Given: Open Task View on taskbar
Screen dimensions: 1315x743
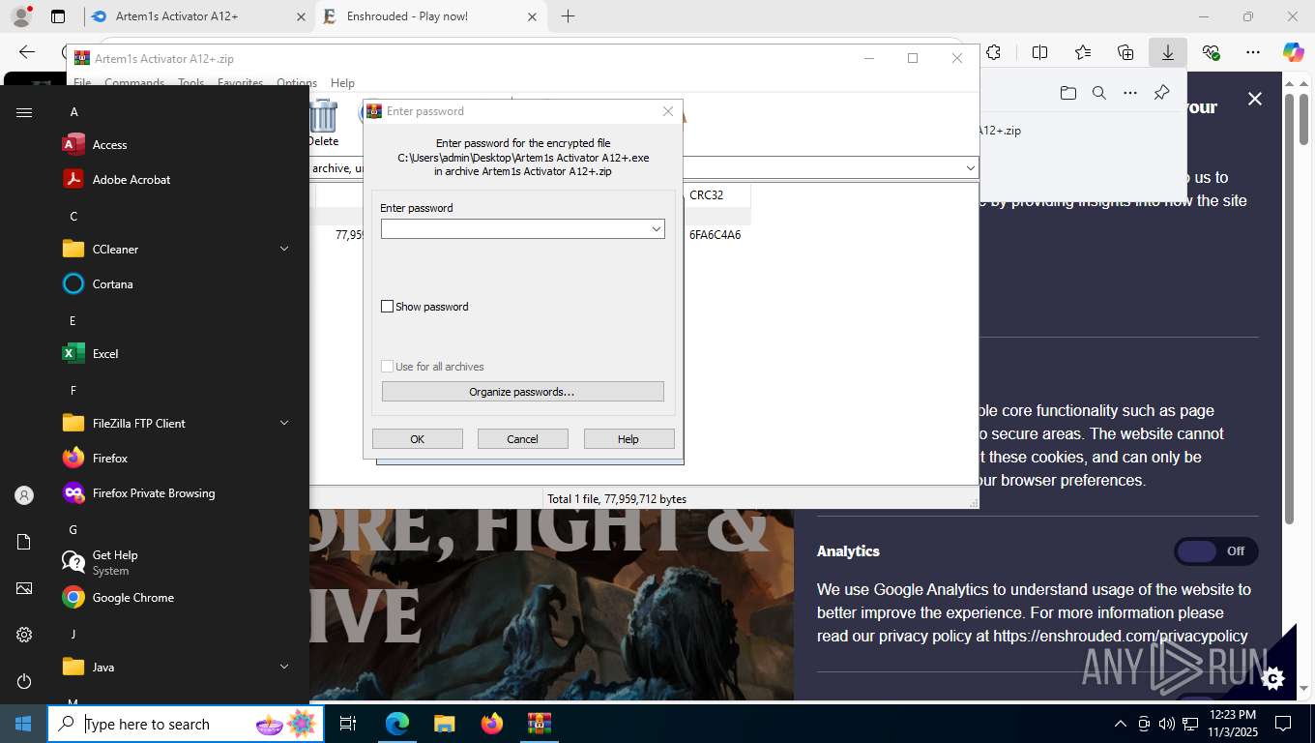Looking at the screenshot, I should [348, 724].
